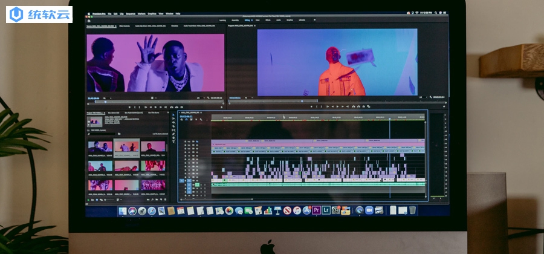Viewport: 544px width, 254px height.
Task: Open Source monitor Fit zoom dropdown
Action: pos(108,98)
